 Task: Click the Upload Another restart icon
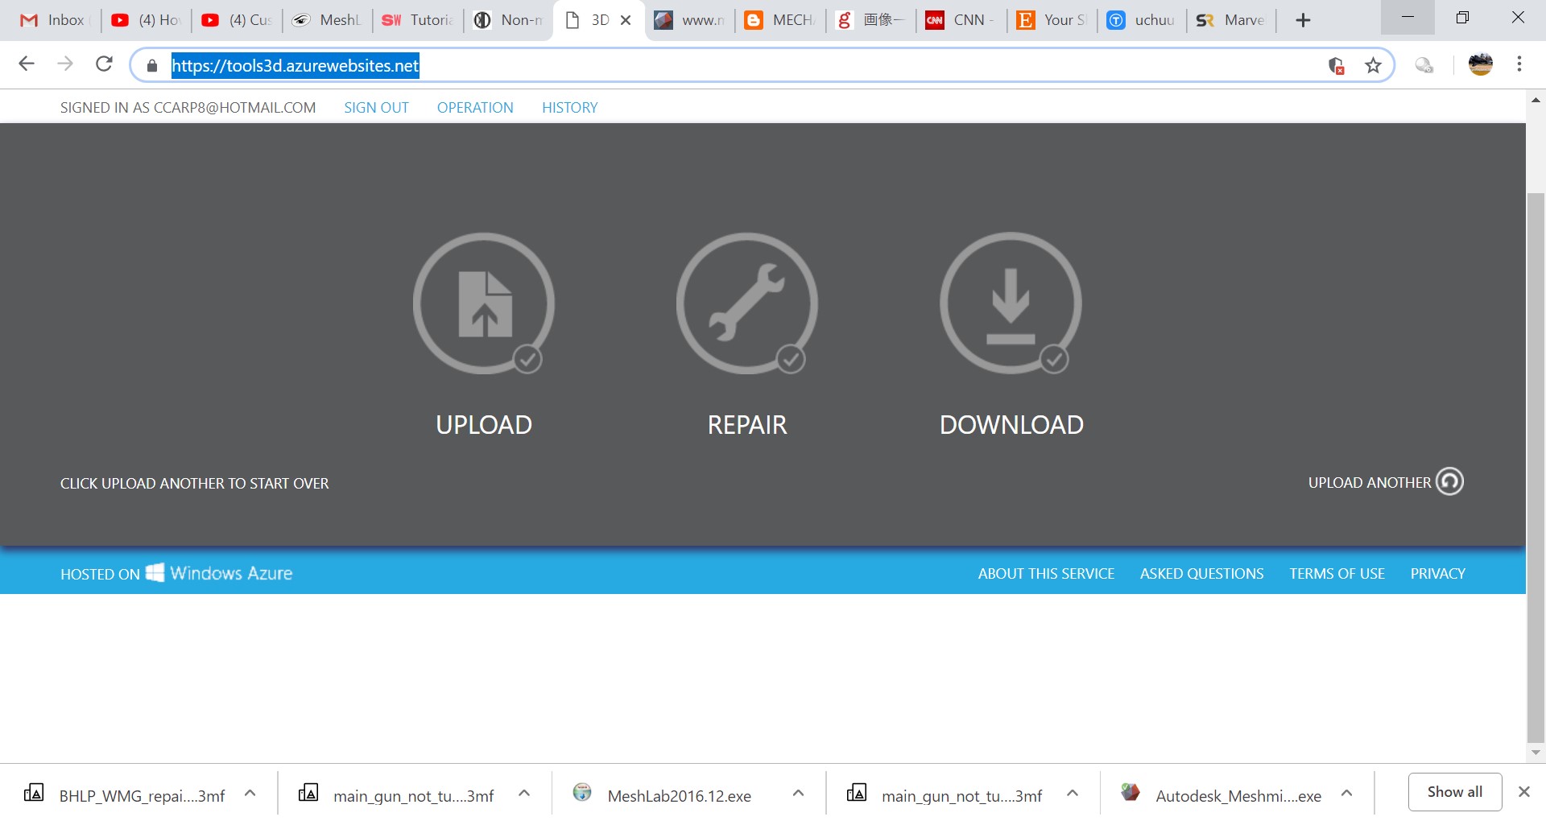[1449, 481]
